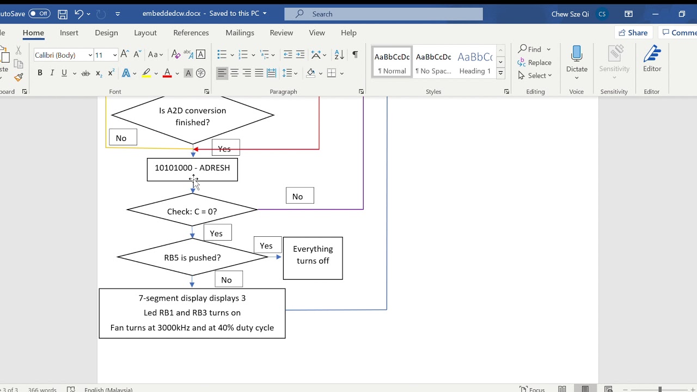The image size is (697, 392).
Task: Justify the paragraph text
Action: coord(259,73)
